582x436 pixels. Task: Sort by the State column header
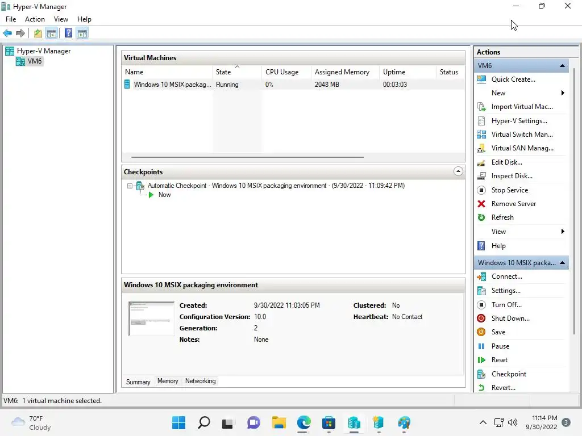point(237,72)
